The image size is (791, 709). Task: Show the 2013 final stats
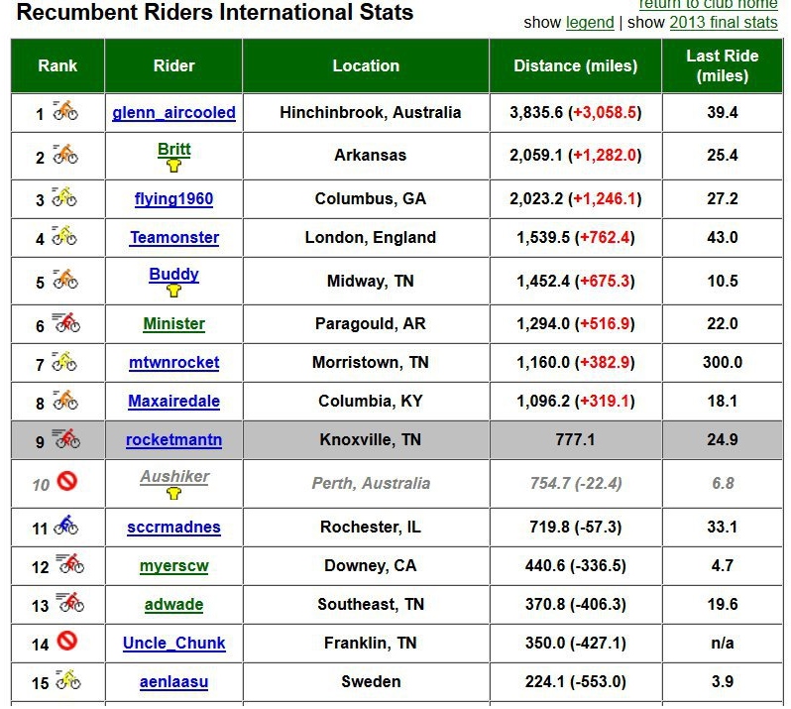coord(724,23)
